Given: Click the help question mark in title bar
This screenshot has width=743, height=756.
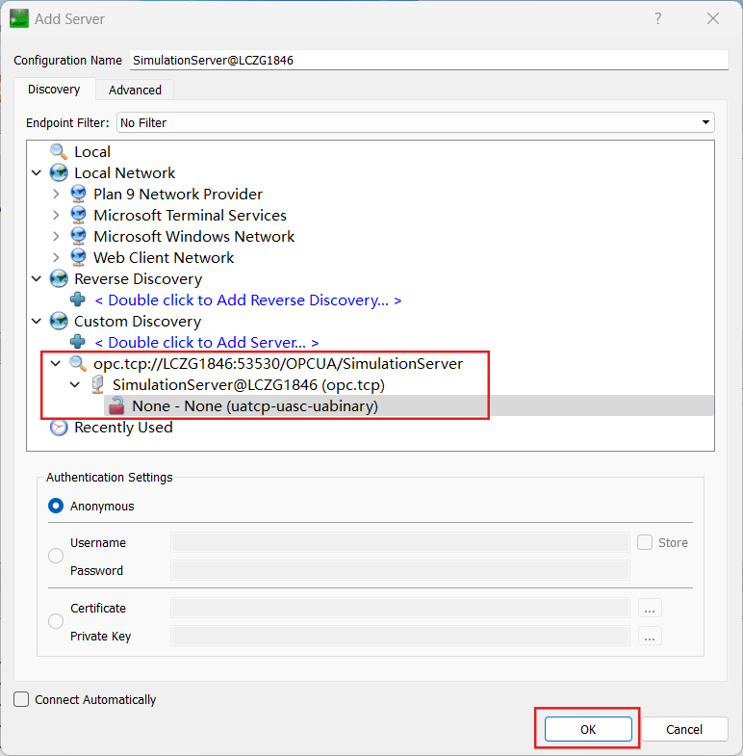Looking at the screenshot, I should coord(658,19).
